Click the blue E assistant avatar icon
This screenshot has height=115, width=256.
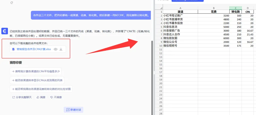pos(4,31)
